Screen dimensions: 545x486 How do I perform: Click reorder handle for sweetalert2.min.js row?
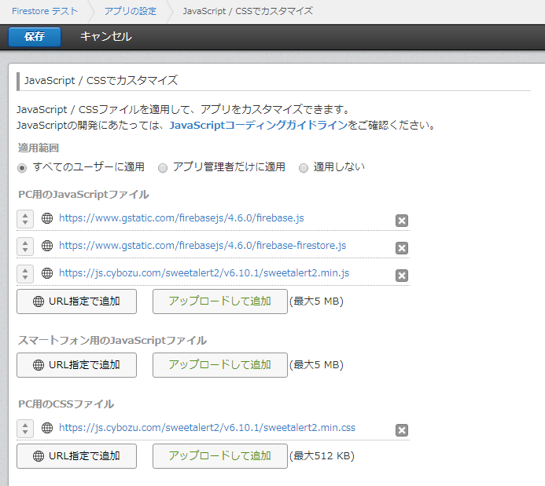pyautogui.click(x=25, y=274)
